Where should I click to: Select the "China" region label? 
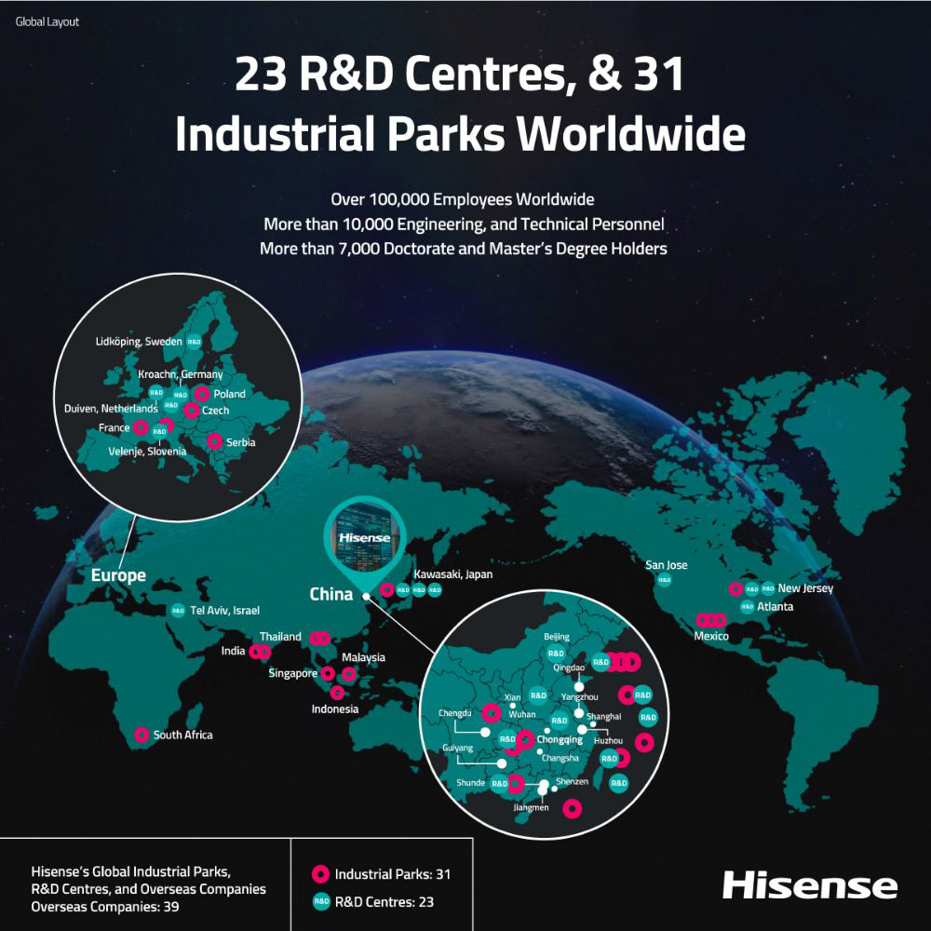331,594
